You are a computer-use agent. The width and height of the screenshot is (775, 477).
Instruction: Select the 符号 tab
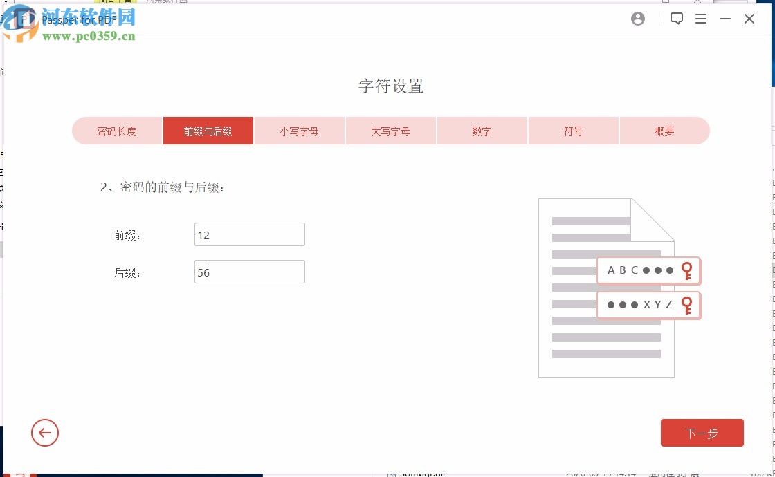pyautogui.click(x=573, y=130)
